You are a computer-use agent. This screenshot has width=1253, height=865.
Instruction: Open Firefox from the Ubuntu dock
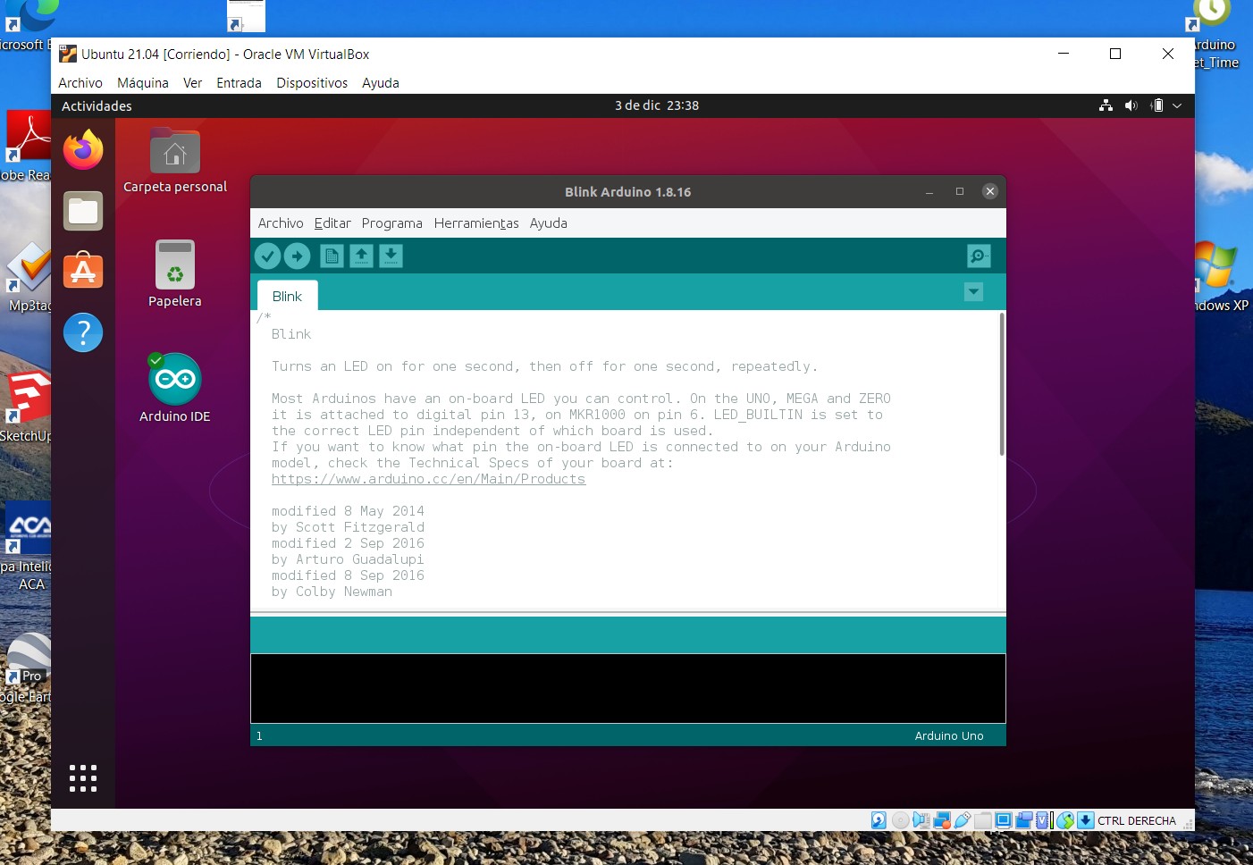82,149
